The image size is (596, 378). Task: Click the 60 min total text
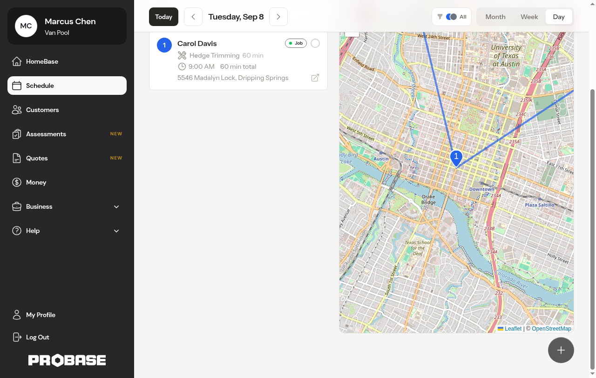pyautogui.click(x=238, y=66)
